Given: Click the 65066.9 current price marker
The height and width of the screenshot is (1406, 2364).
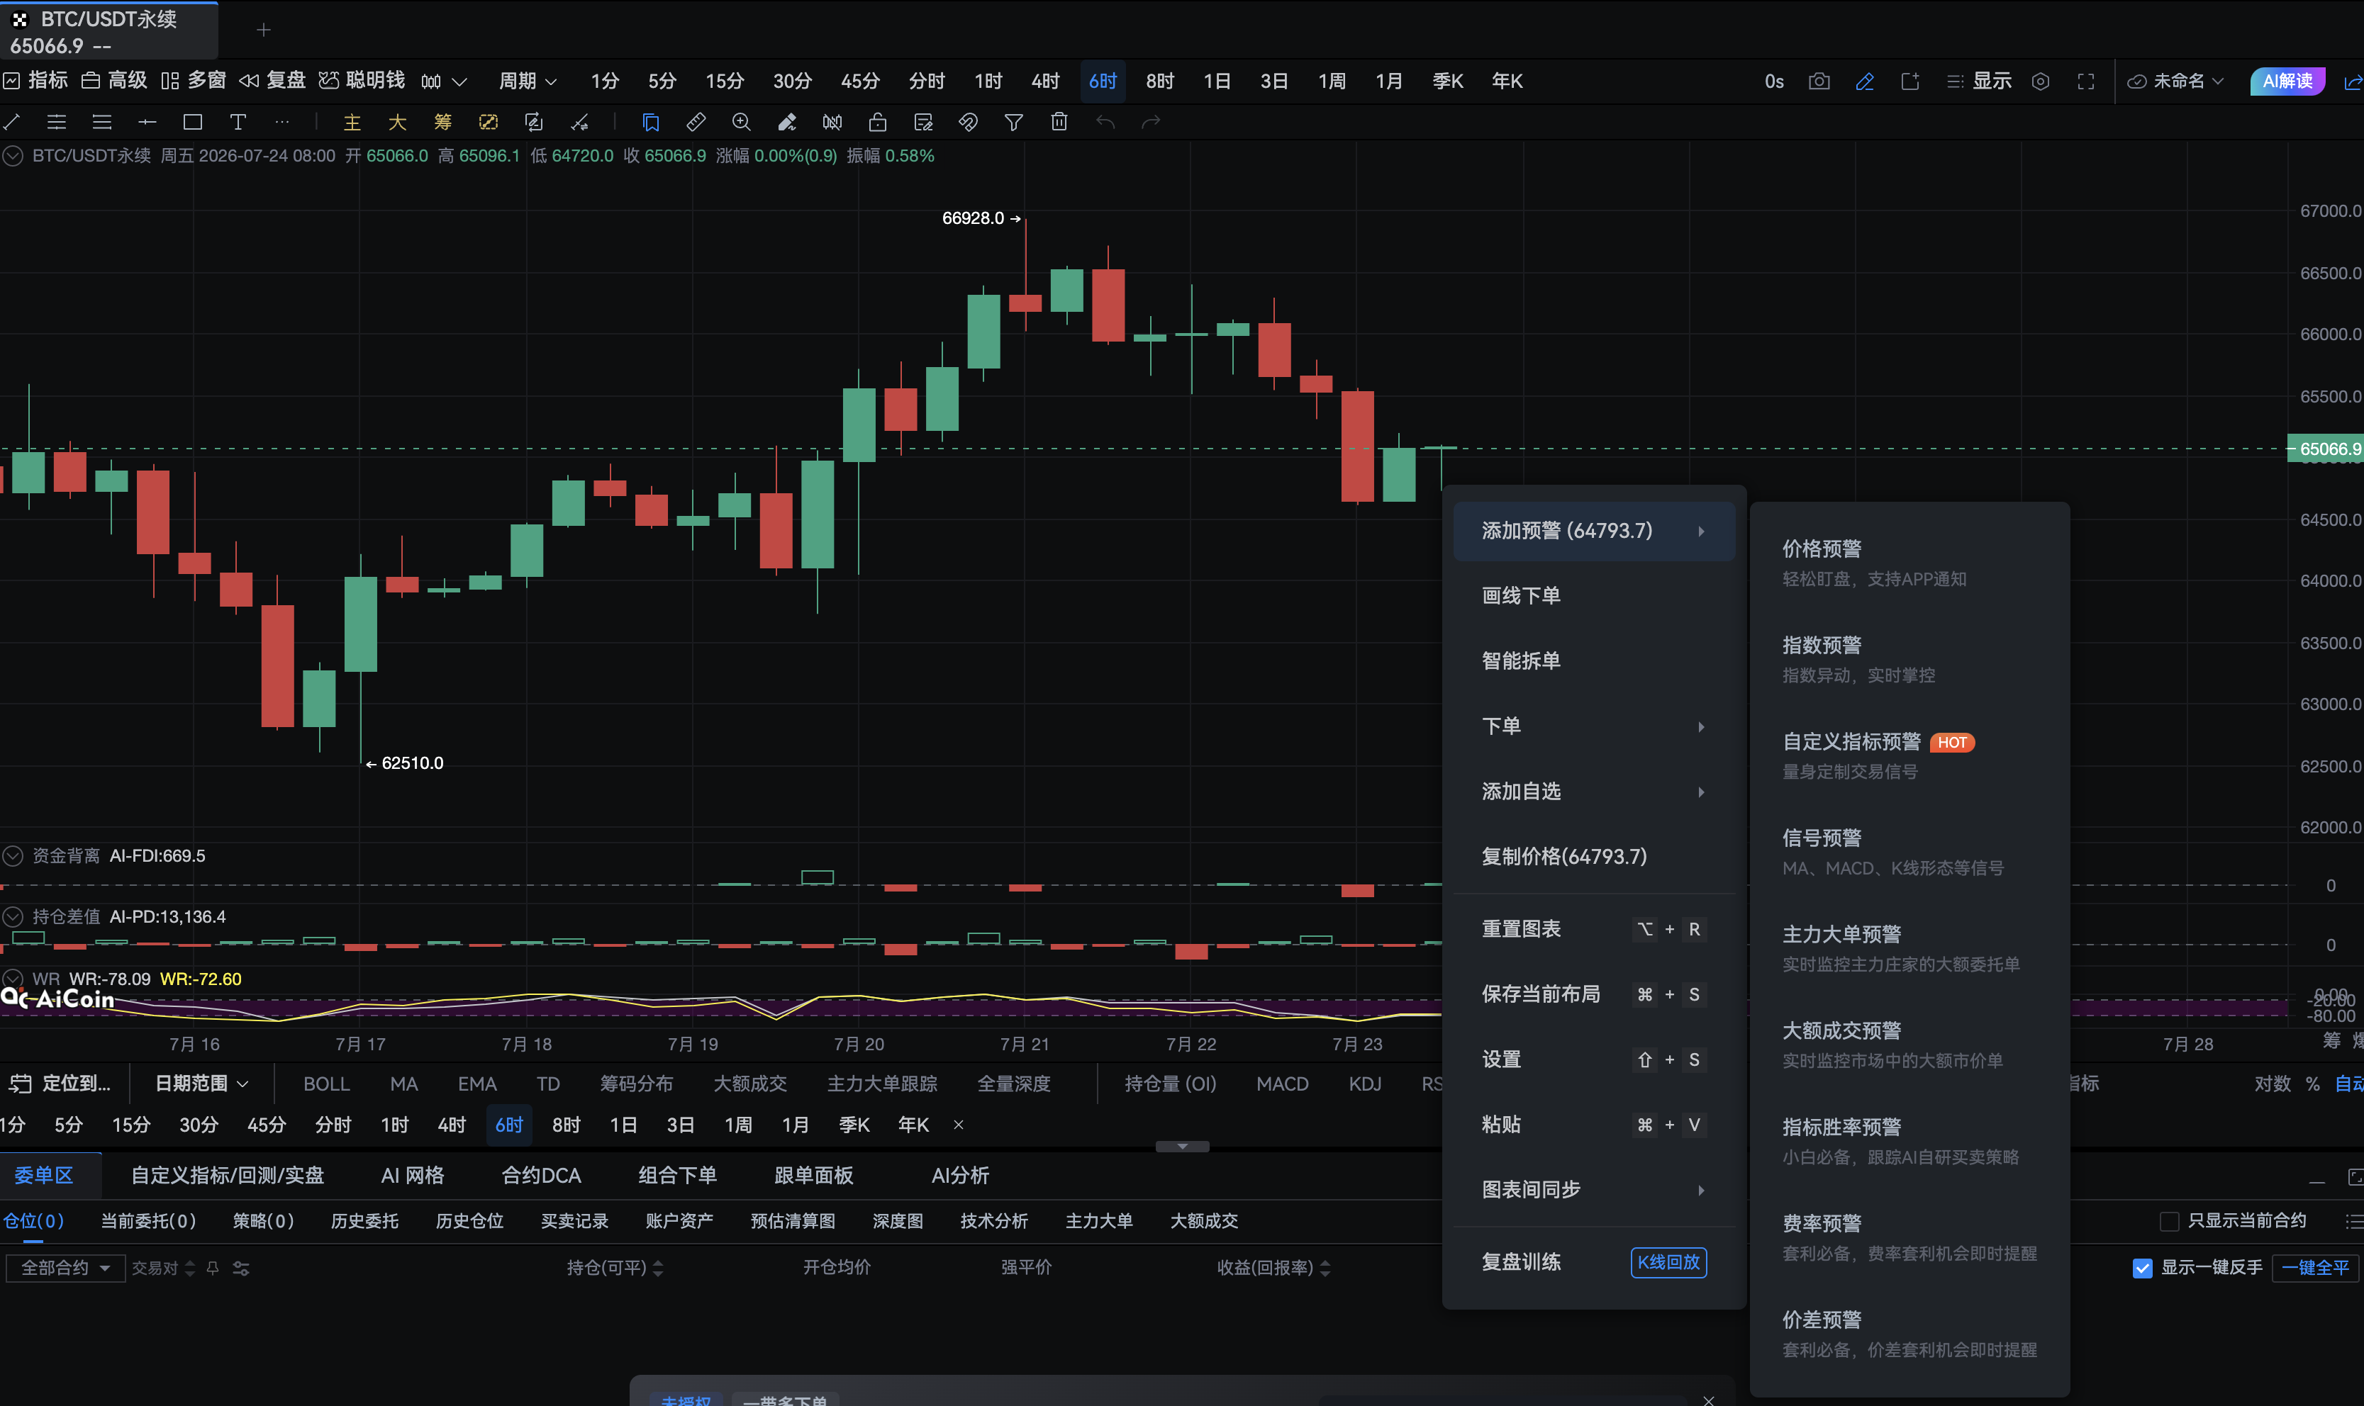Looking at the screenshot, I should point(2326,449).
